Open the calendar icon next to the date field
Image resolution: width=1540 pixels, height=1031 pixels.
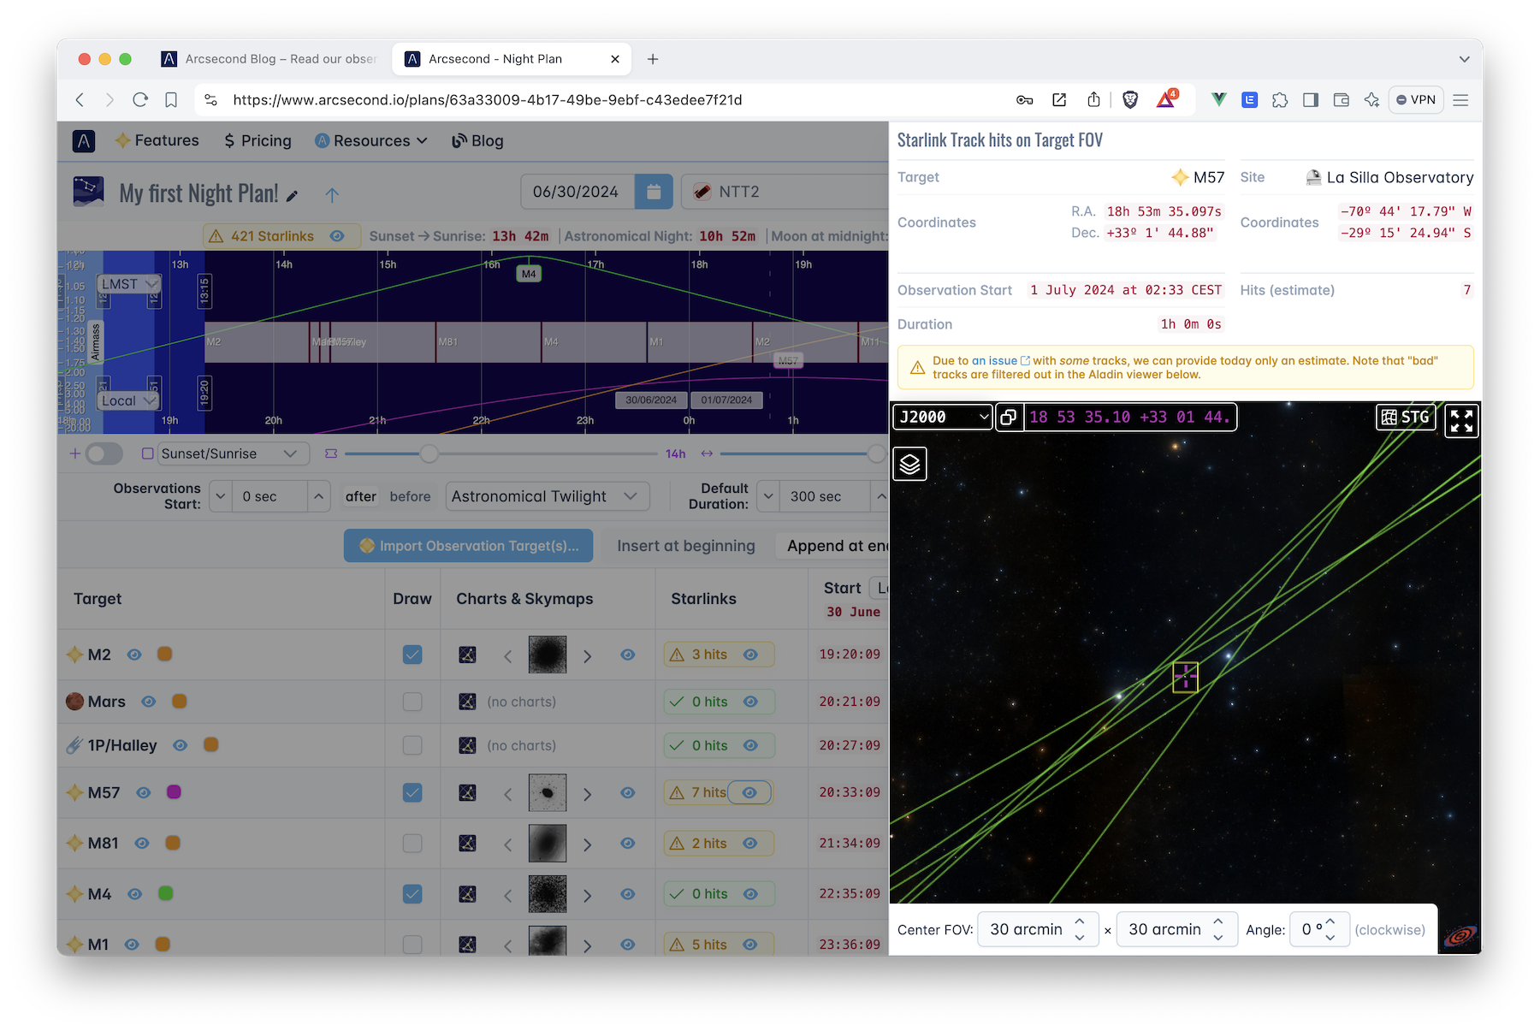coord(654,191)
